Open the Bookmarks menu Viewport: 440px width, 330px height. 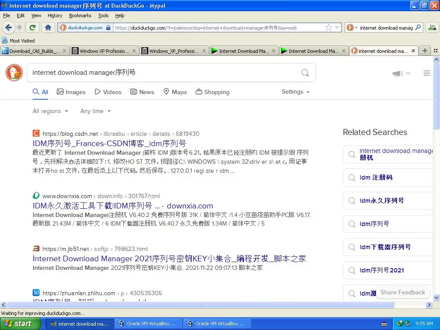pos(80,15)
